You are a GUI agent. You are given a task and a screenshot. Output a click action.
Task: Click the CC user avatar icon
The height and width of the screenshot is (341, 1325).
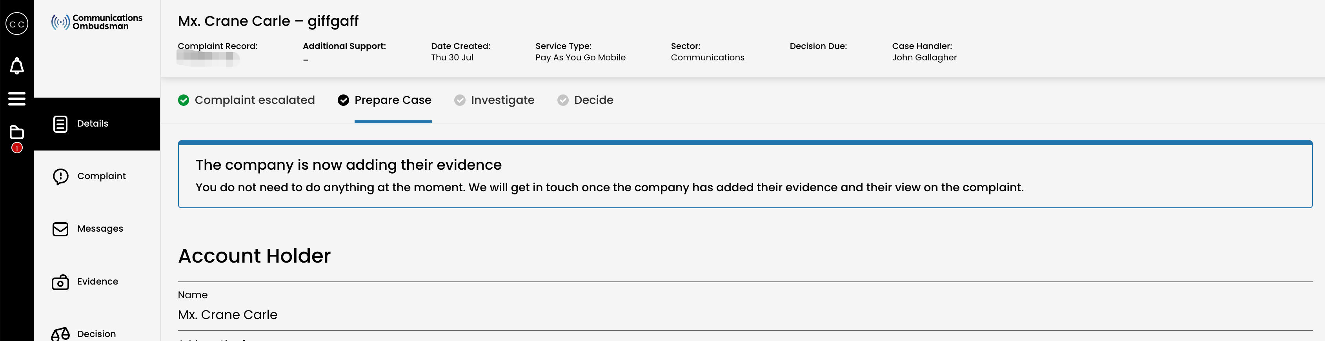[17, 24]
